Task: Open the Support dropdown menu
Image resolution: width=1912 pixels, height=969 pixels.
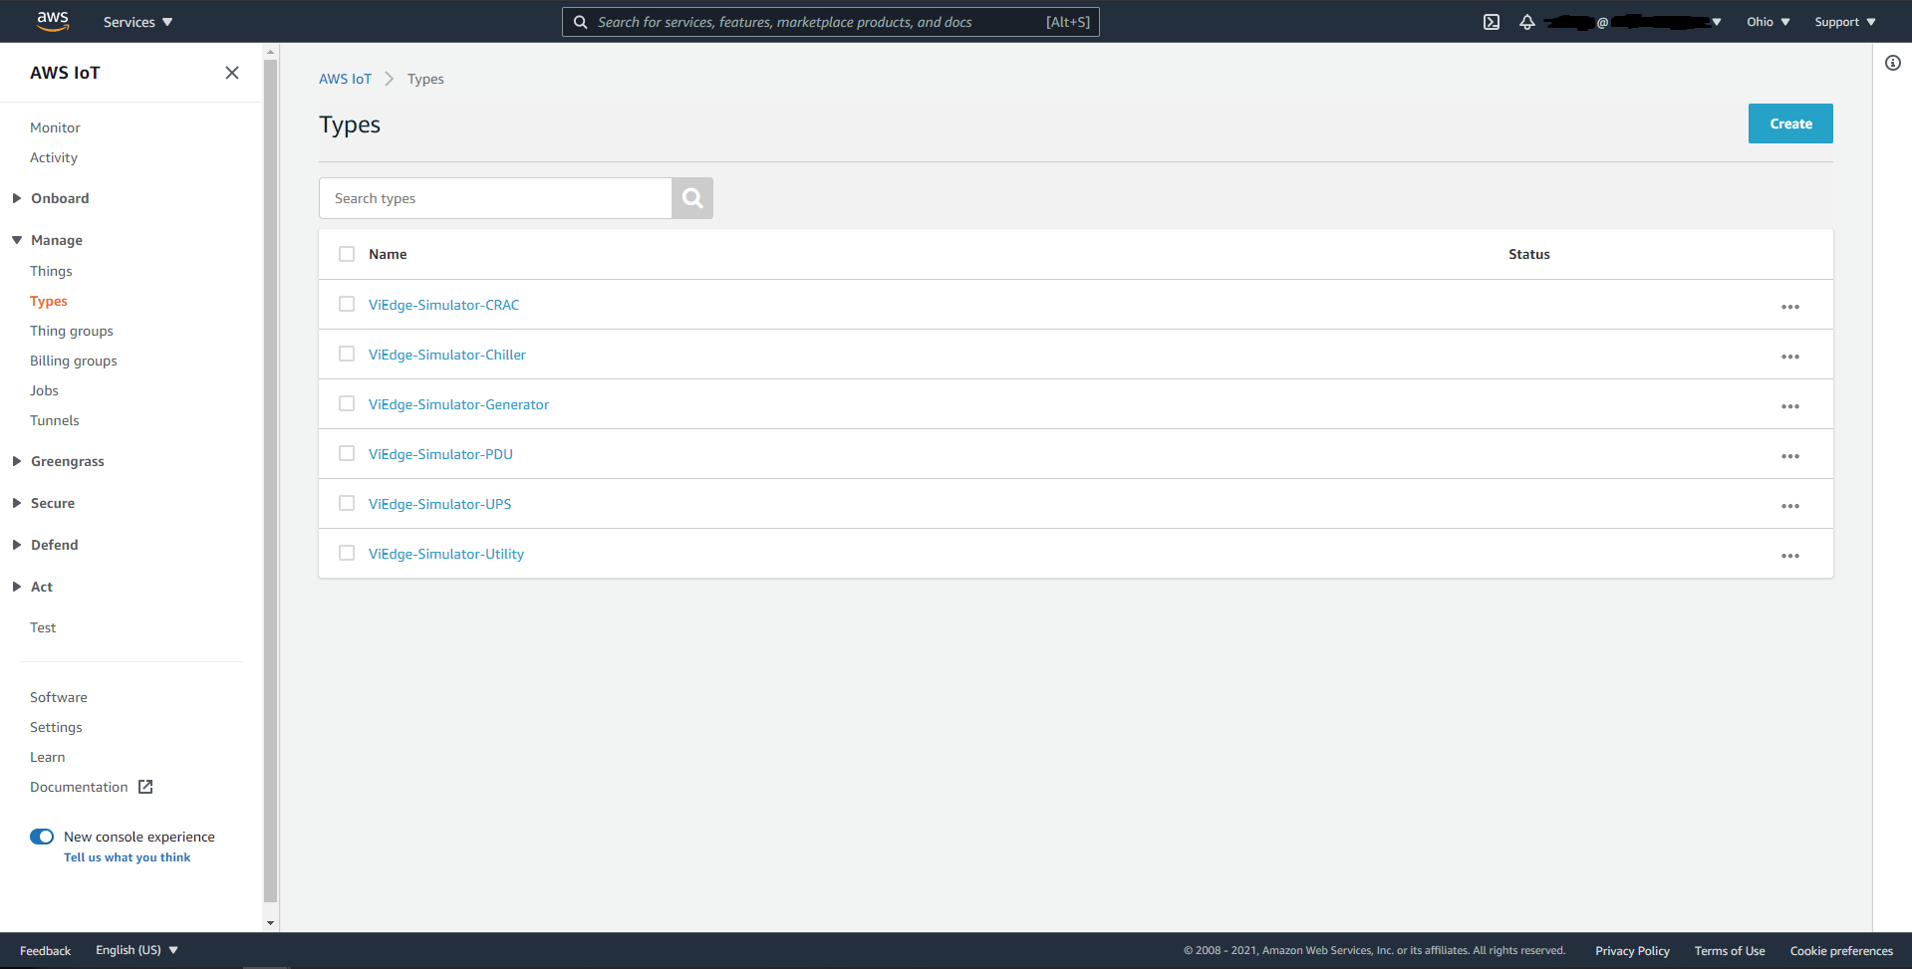Action: (1844, 22)
